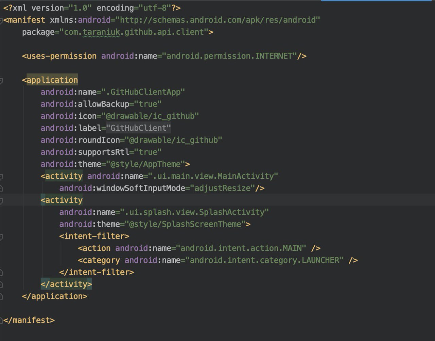Click the "true" value of allowBackup

148,104
